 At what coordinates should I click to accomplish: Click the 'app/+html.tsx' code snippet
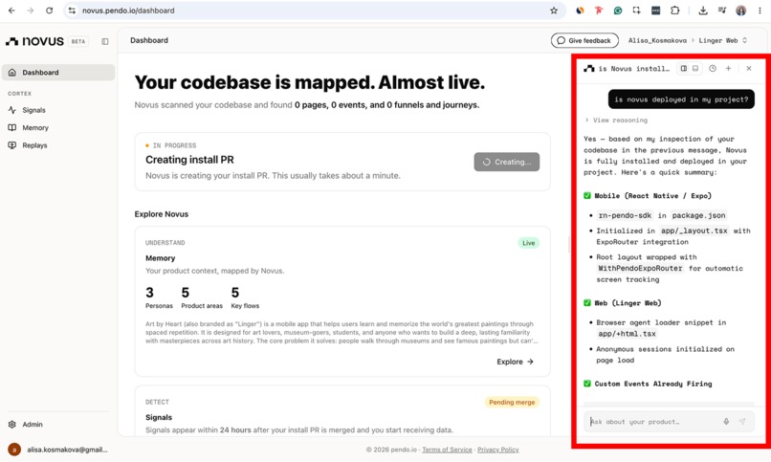[627, 334]
